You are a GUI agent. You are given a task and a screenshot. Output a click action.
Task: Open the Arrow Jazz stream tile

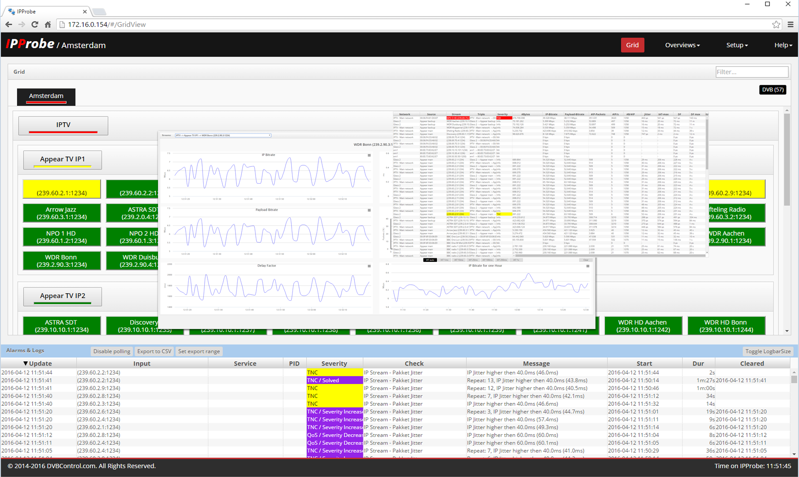click(62, 213)
